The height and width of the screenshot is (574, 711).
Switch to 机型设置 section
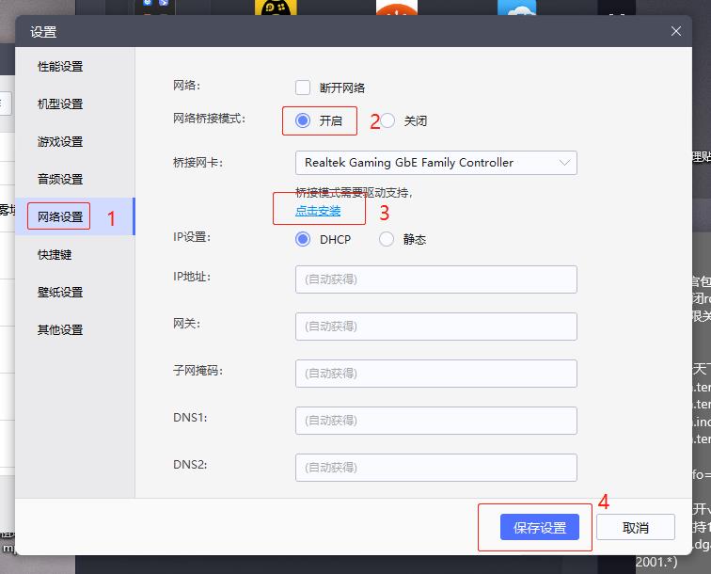coord(60,104)
